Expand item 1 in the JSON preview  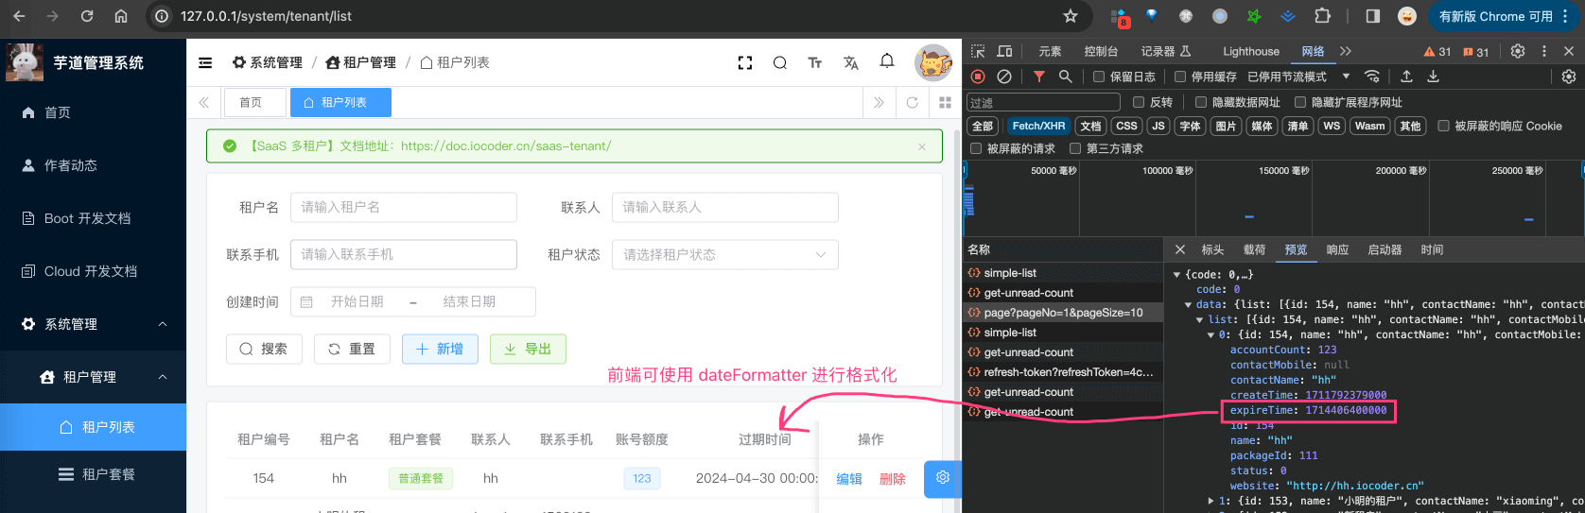coord(1211,501)
